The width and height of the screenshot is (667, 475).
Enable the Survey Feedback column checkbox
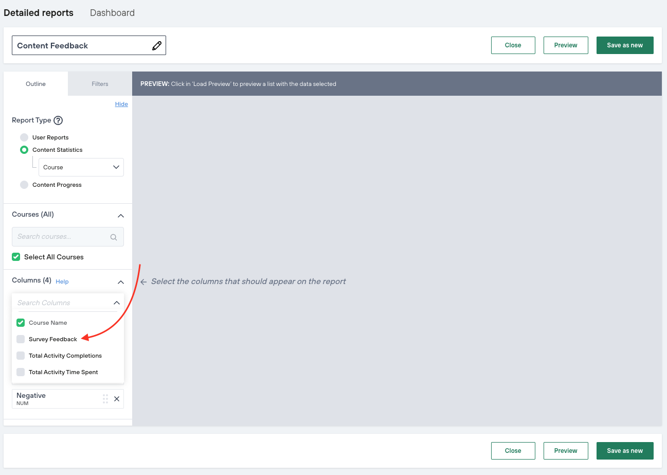point(21,339)
